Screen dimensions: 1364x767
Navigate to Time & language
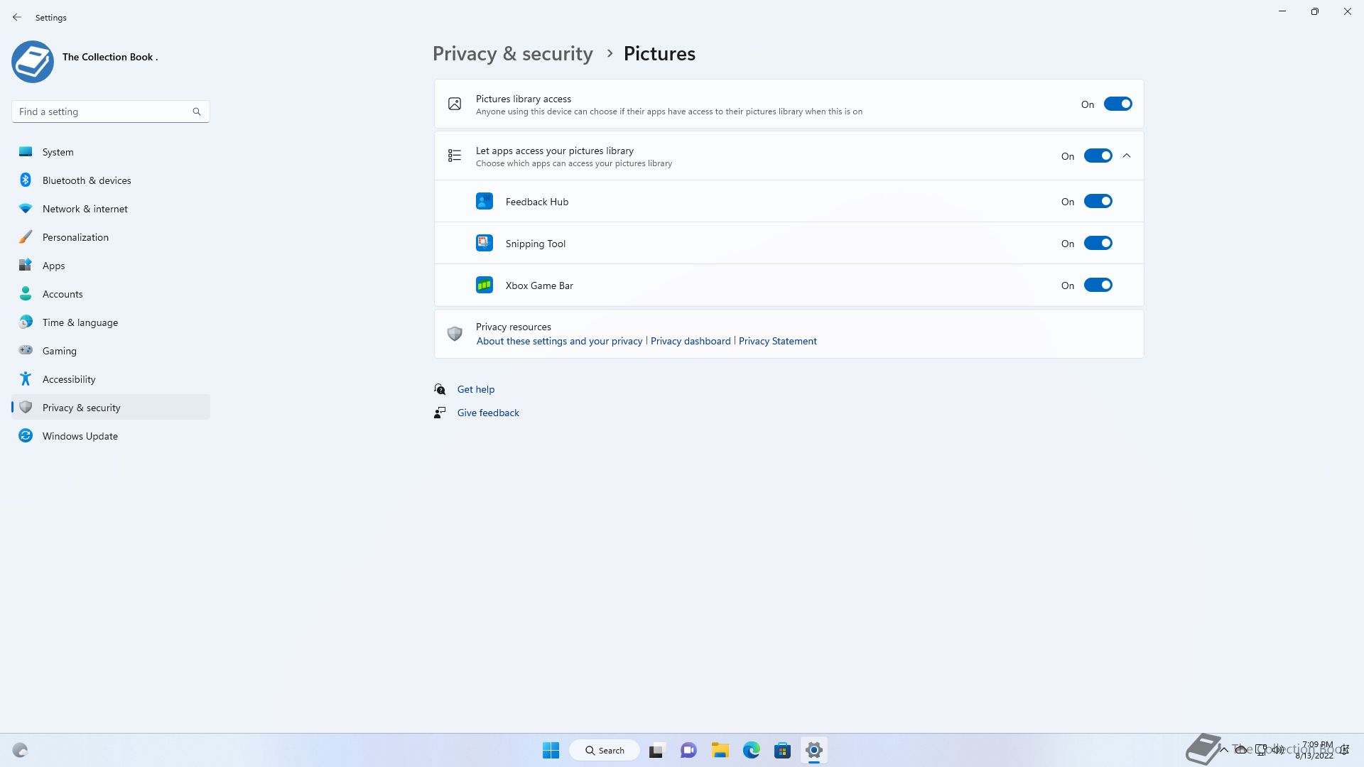tap(111, 322)
